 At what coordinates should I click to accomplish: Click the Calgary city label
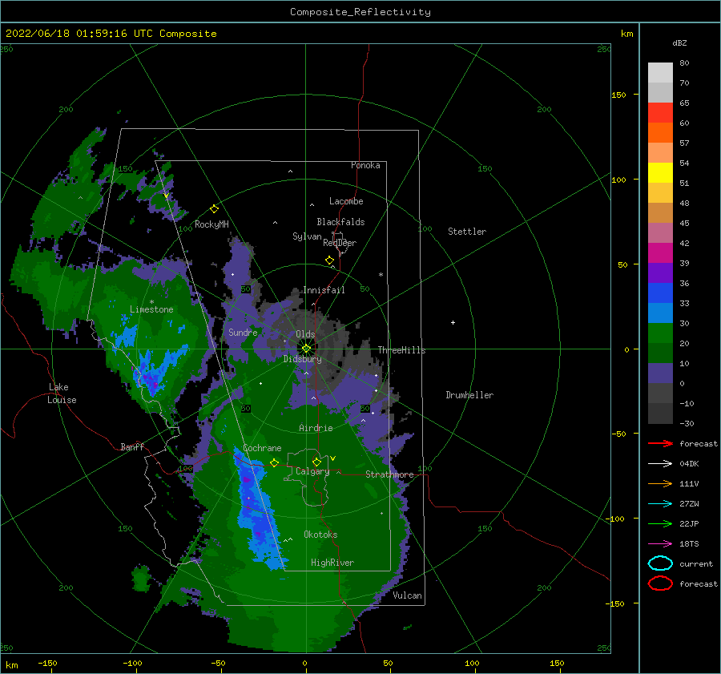pos(312,471)
